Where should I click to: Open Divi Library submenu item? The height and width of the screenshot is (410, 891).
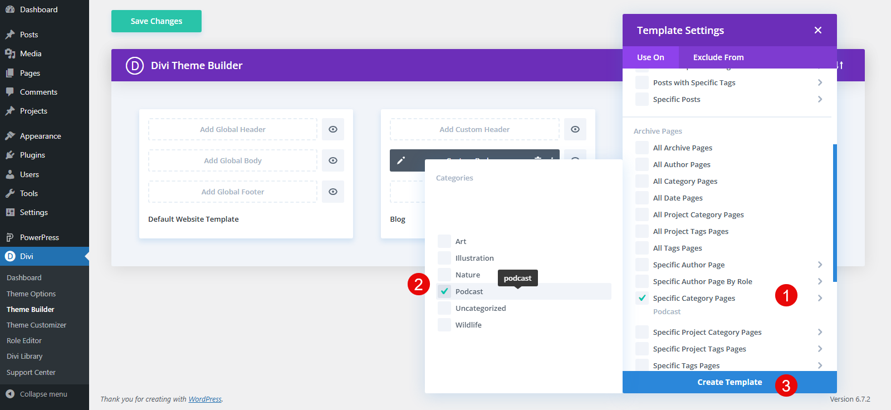25,356
